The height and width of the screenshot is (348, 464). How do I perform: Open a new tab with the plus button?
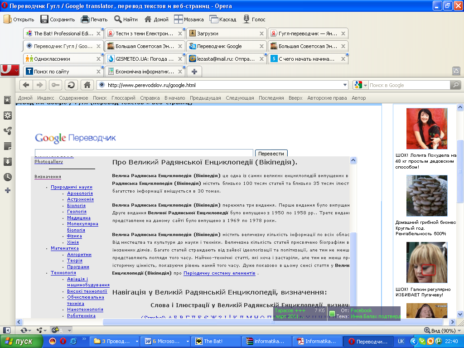click(x=194, y=72)
